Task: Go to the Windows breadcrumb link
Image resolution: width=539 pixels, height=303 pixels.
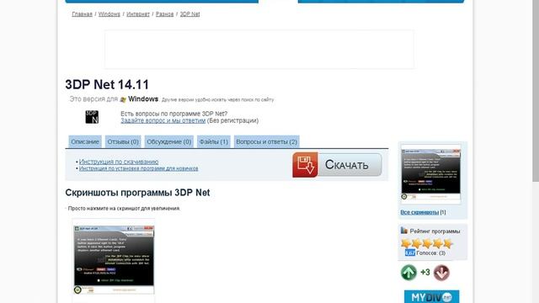Action: tap(109, 14)
